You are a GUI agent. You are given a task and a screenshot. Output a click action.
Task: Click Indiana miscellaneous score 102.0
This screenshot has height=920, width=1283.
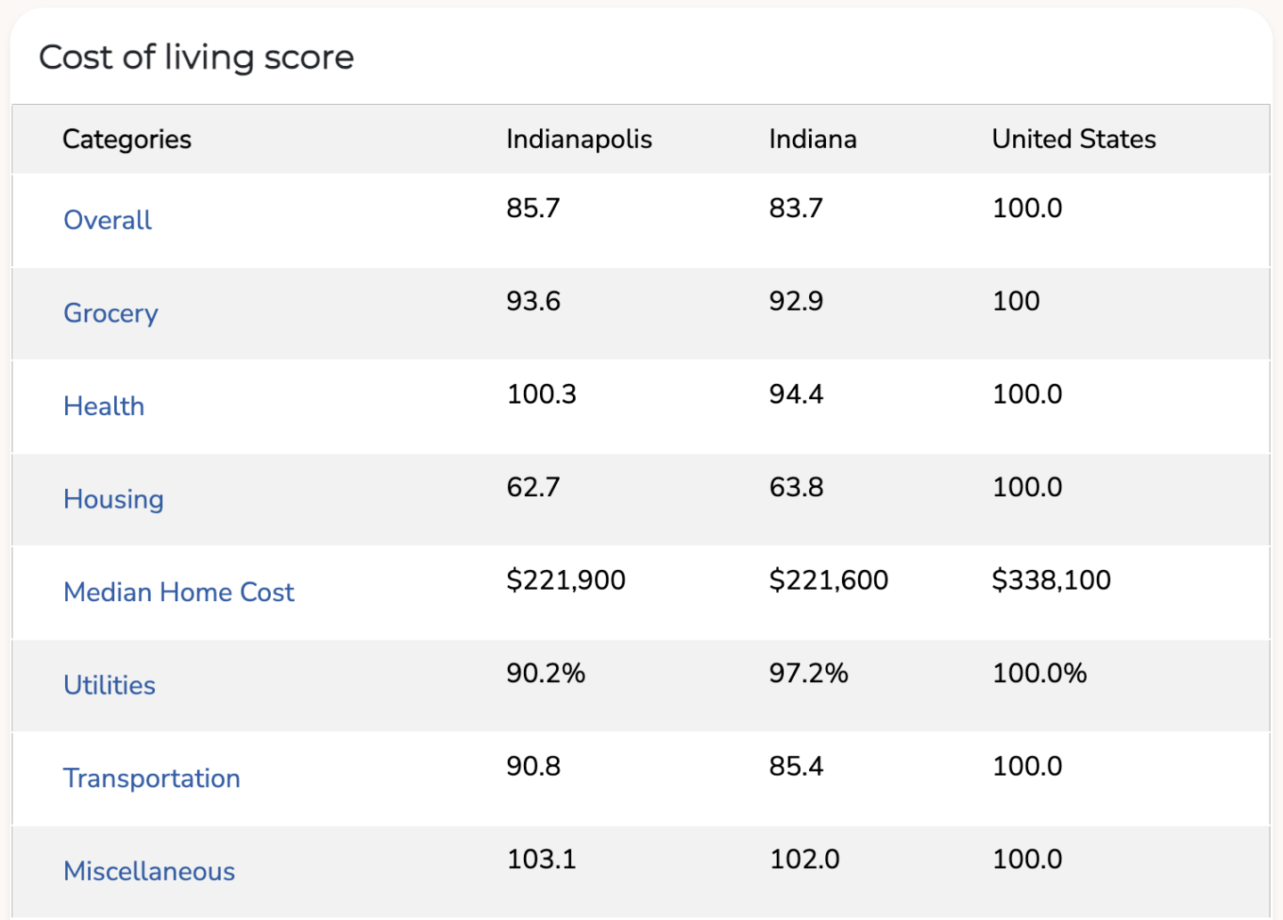[x=804, y=859]
